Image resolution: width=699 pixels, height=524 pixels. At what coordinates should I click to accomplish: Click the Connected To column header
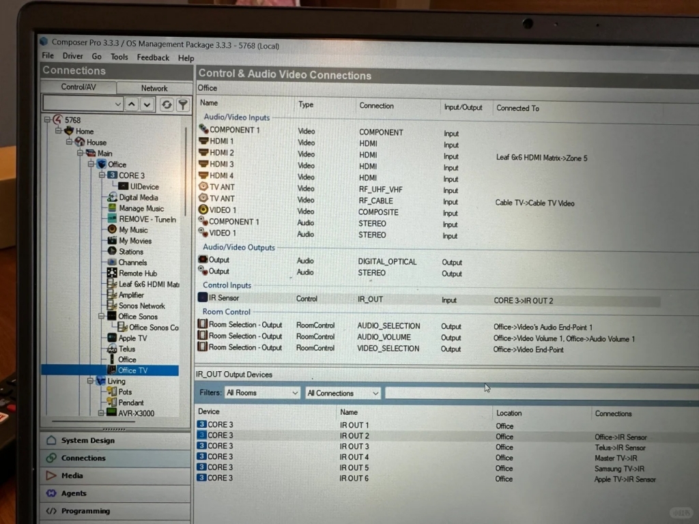(x=517, y=108)
